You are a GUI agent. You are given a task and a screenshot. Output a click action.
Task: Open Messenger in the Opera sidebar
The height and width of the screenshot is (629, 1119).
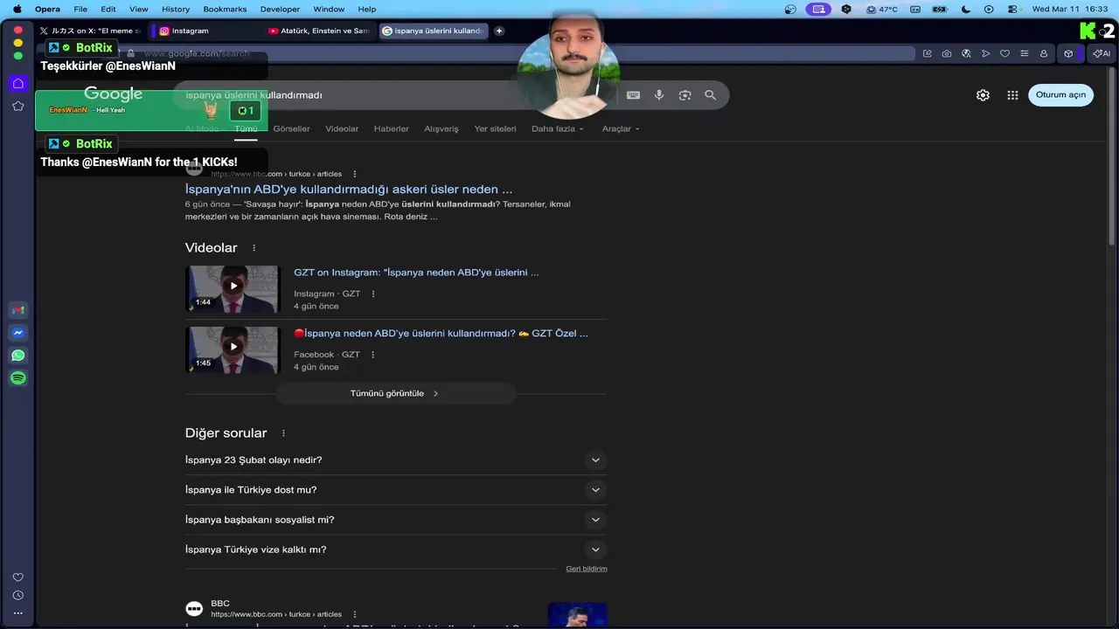(x=17, y=333)
